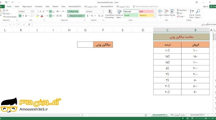Click the new sheet plus icon
Viewport: 216px width, 120px height.
pos(146,115)
